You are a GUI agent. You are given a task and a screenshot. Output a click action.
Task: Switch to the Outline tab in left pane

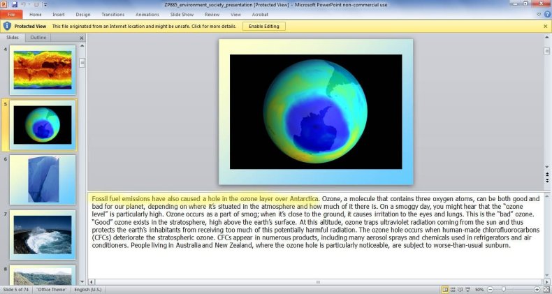38,37
